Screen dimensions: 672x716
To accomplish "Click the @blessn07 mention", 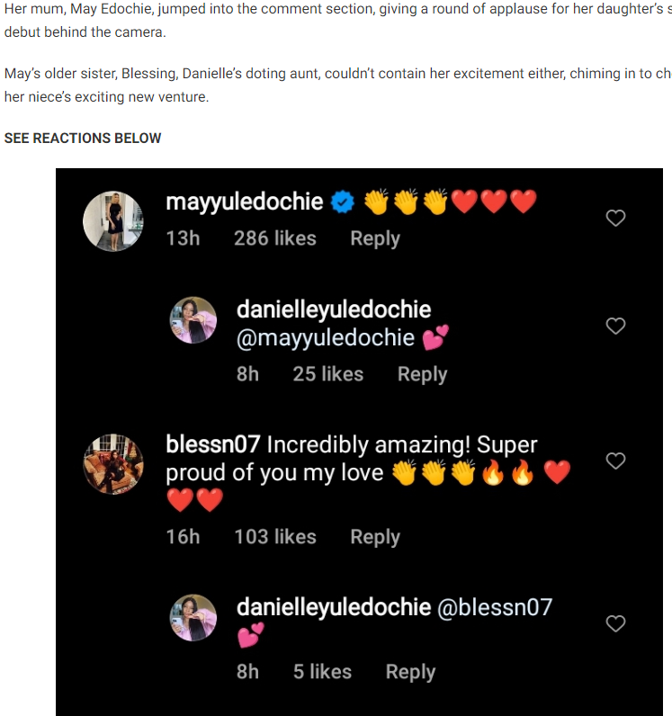I will (494, 607).
